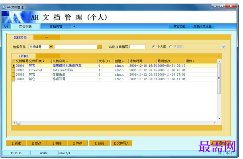The height and width of the screenshot is (159, 243).
Task: Click the N 新建 button
Action: (16, 143)
